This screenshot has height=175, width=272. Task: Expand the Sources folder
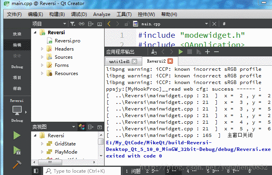[x=42, y=57]
